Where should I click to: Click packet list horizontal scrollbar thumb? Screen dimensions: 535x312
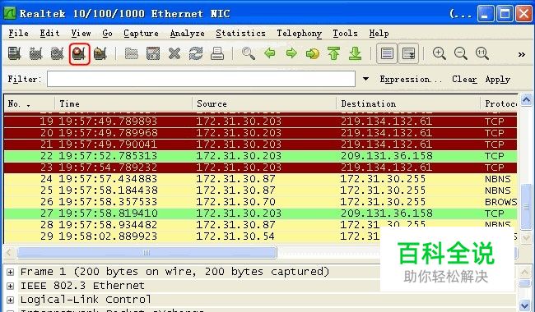(147, 252)
